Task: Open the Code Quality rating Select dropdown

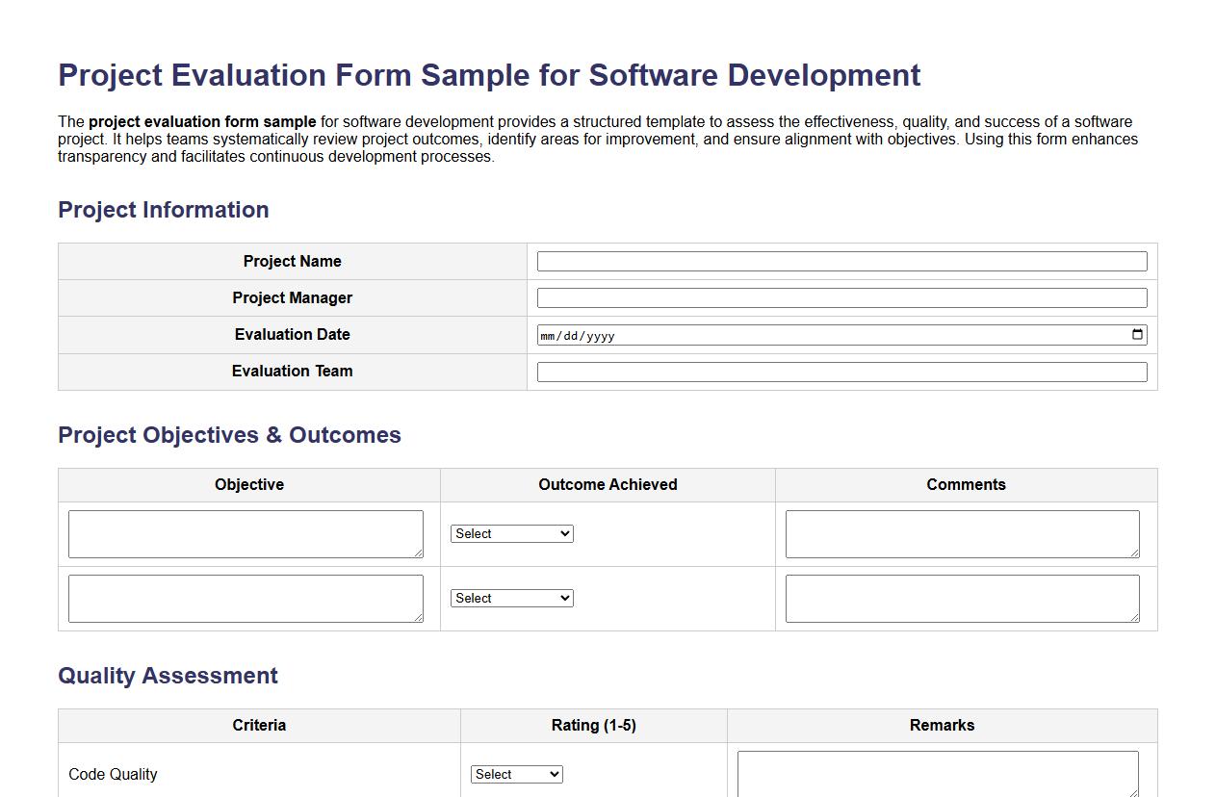Action: coord(516,773)
